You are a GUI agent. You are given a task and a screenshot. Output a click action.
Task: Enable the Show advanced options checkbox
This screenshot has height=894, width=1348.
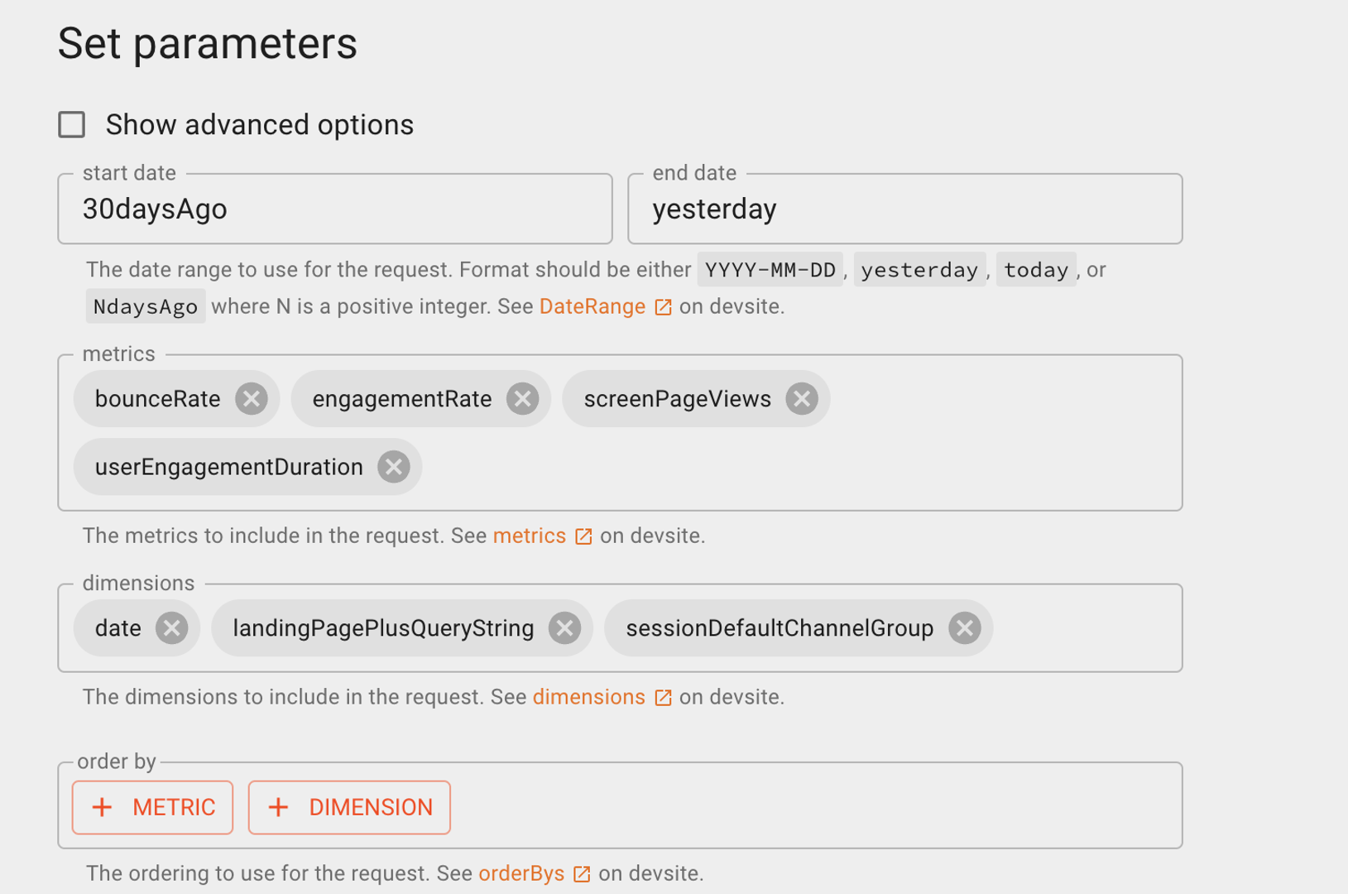coord(72,125)
